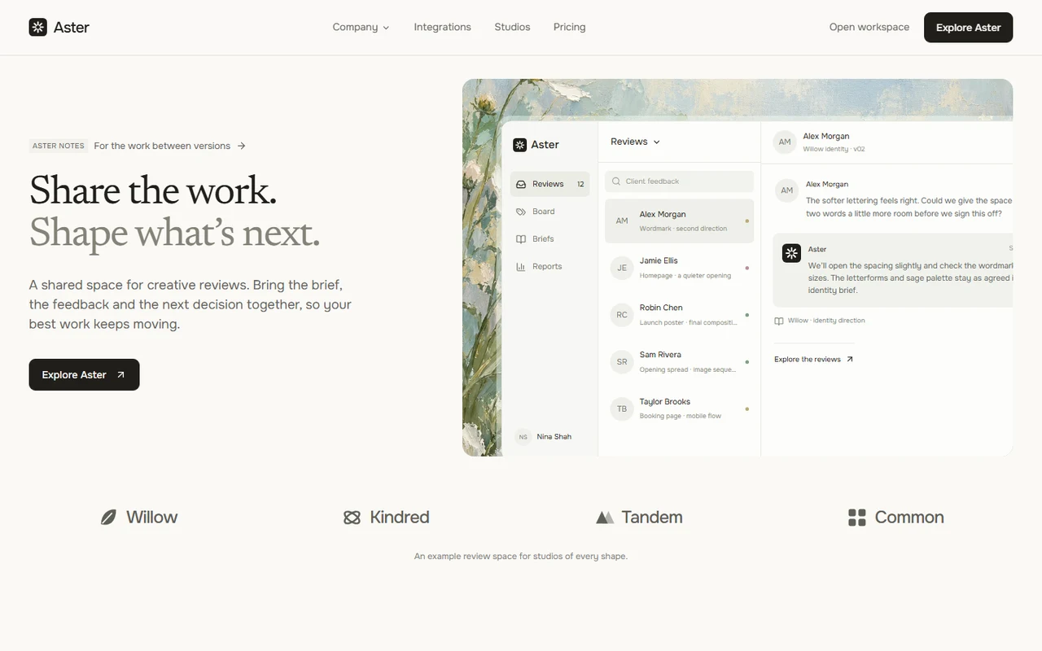Select Board in the app sidebar
This screenshot has width=1042, height=651.
[x=550, y=212]
